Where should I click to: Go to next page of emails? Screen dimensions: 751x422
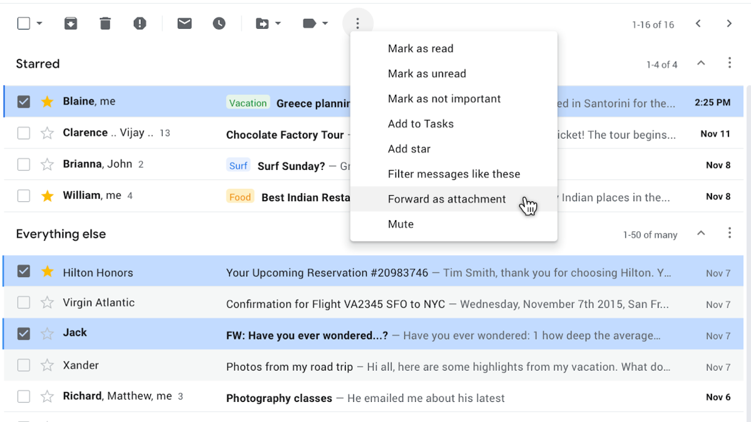[729, 24]
